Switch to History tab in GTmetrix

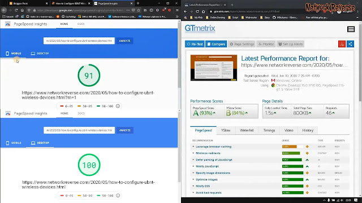[x=308, y=130]
